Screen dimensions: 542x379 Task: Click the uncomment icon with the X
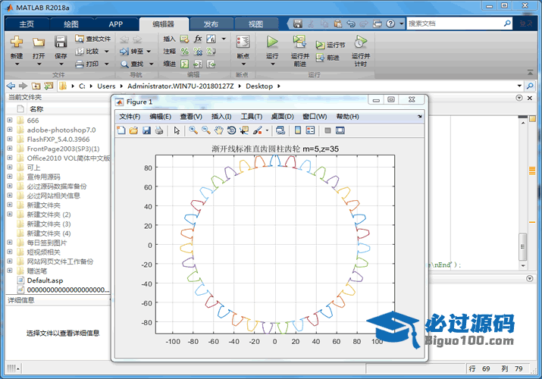tap(198, 52)
